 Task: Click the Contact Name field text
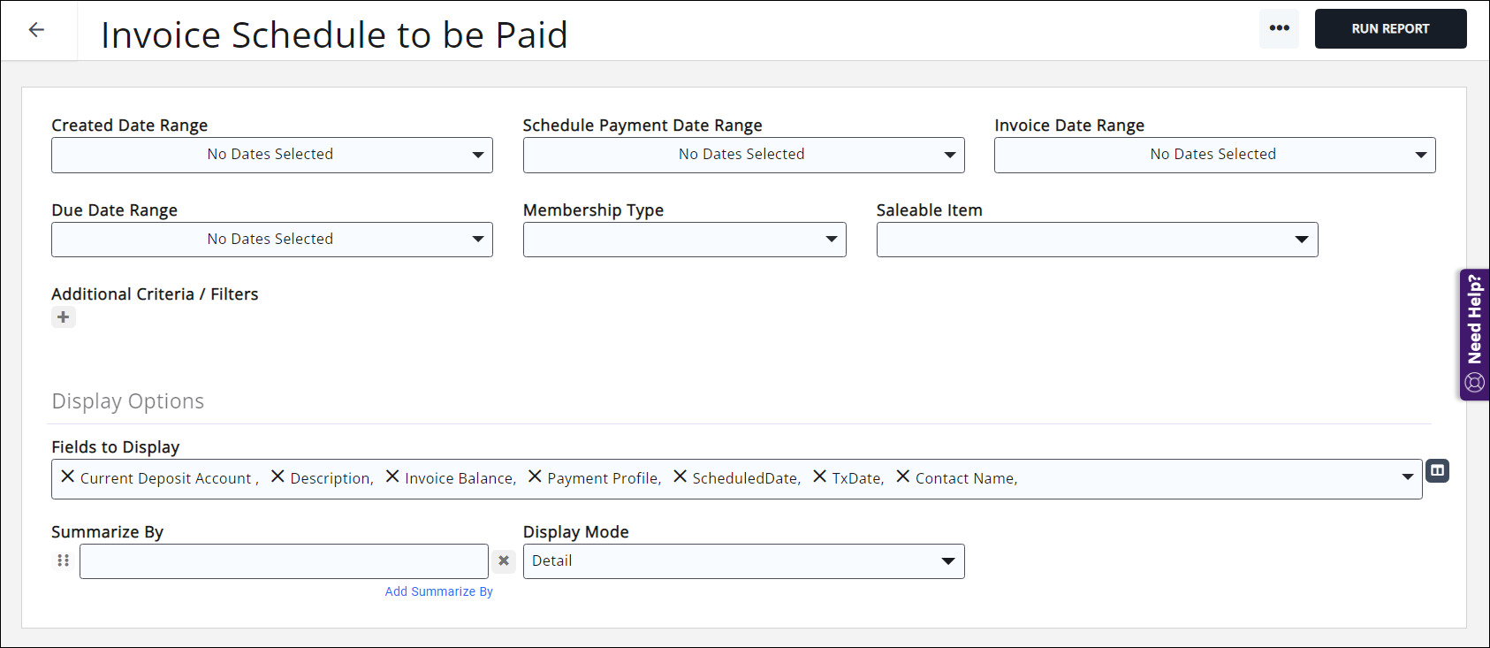click(x=966, y=478)
